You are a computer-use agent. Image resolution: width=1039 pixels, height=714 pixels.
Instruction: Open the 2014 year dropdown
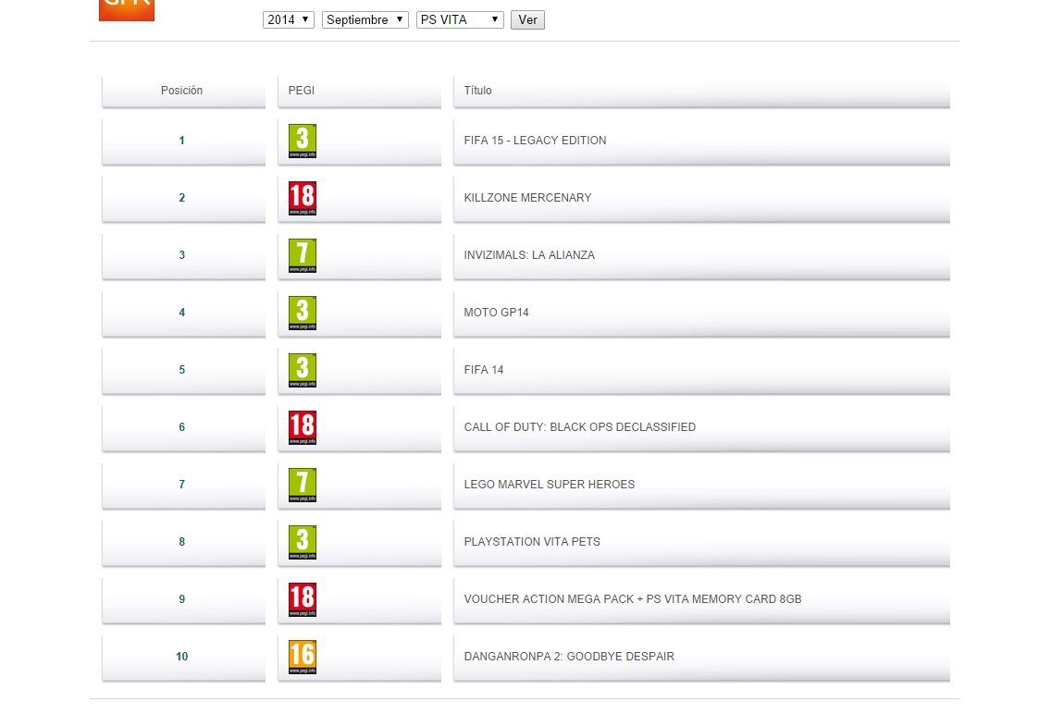[289, 19]
